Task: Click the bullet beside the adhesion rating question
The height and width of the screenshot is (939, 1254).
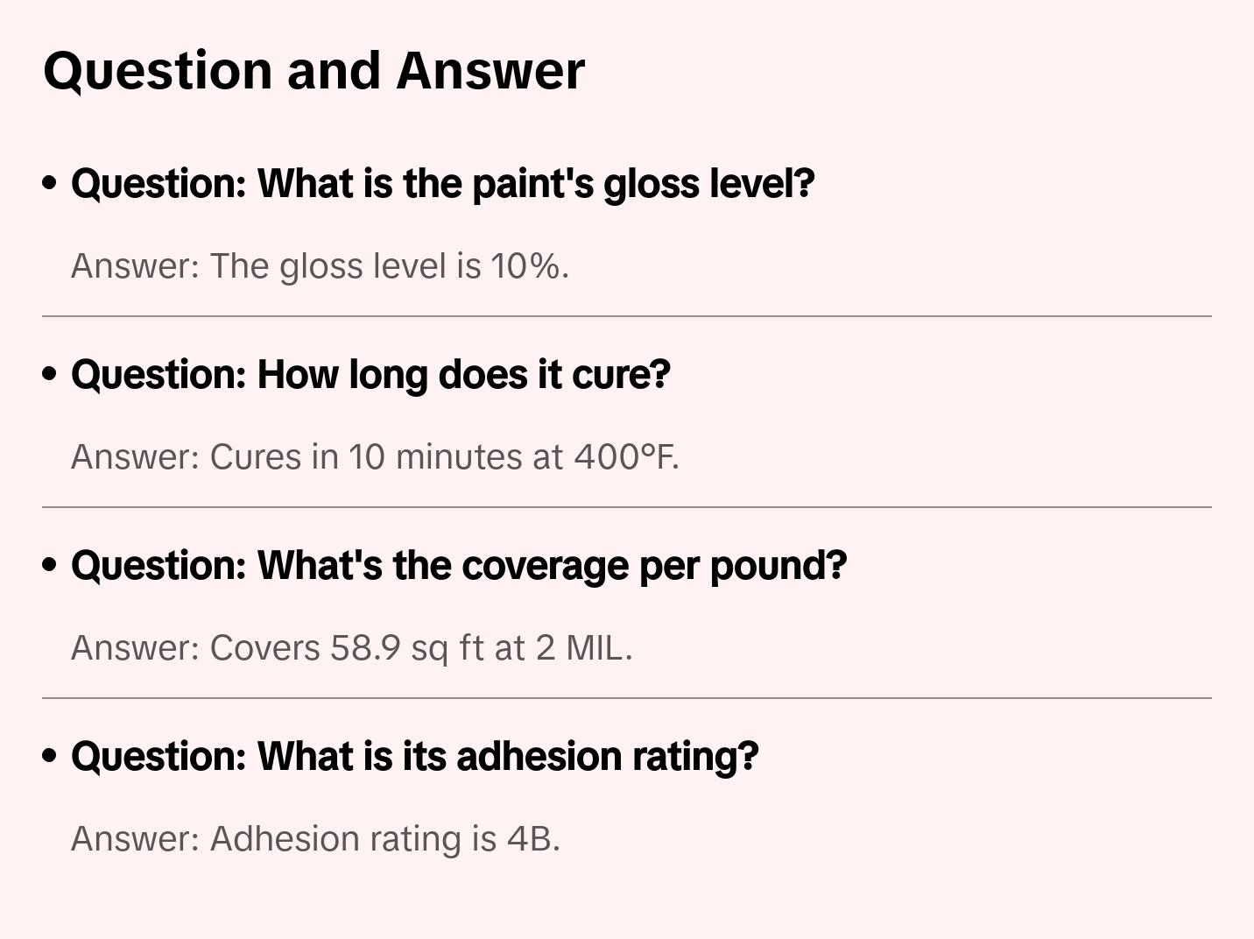Action: tap(50, 756)
